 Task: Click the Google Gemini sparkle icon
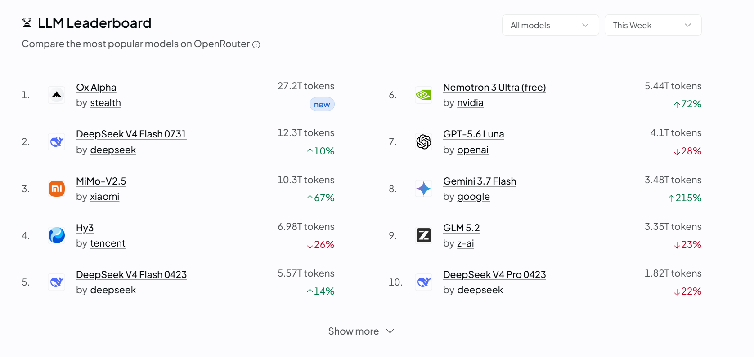pyautogui.click(x=424, y=189)
